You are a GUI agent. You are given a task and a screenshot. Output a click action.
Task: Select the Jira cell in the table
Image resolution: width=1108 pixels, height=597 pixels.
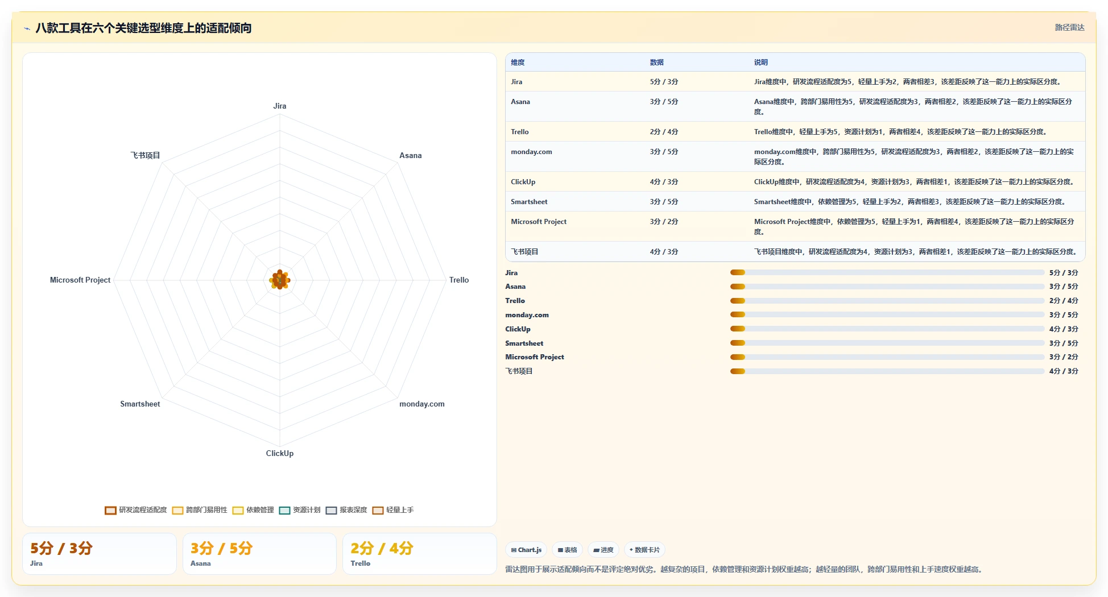(516, 82)
